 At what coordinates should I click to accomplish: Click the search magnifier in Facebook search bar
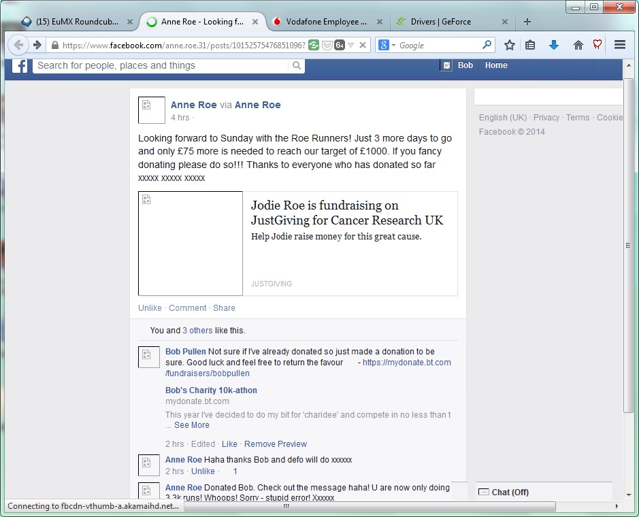pos(296,65)
